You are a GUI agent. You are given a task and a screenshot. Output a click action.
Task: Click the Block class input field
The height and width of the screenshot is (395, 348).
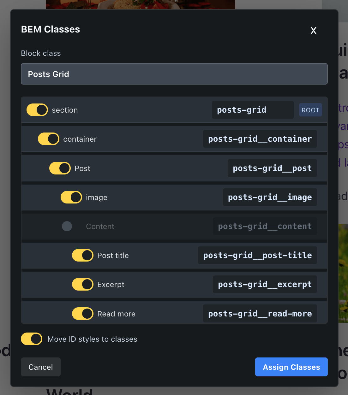tap(174, 74)
